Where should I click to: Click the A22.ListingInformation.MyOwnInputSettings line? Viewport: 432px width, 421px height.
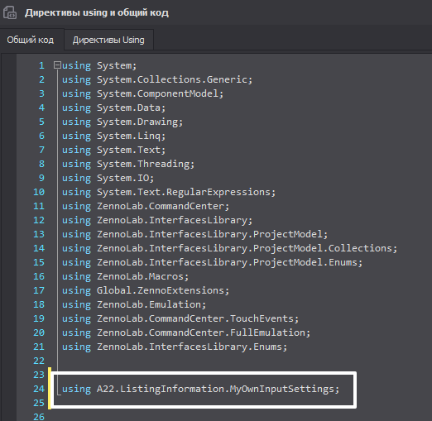[200, 389]
